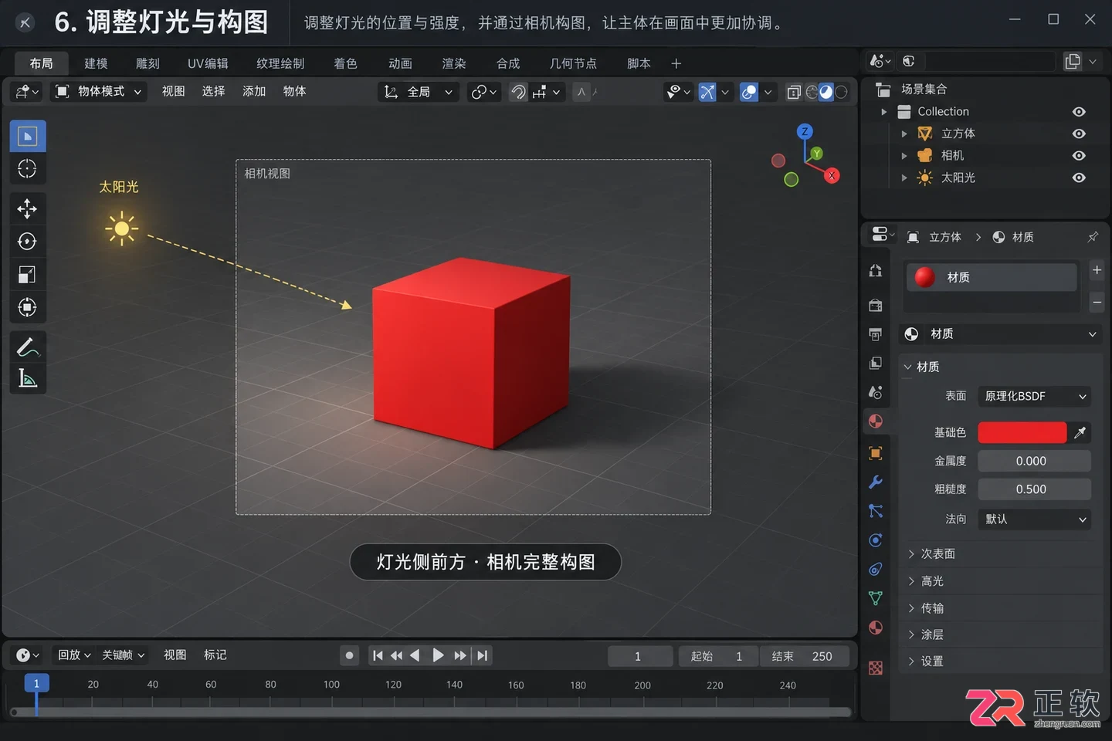Viewport: 1112px width, 741px height.
Task: Open the 全局 orientation dropdown
Action: [419, 92]
